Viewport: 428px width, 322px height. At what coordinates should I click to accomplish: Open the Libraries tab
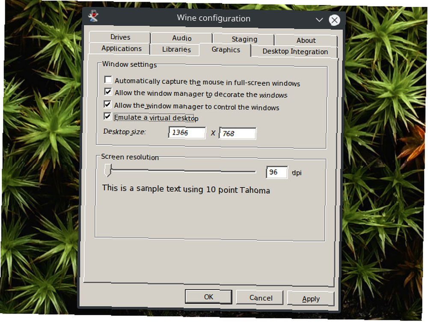pyautogui.click(x=176, y=49)
